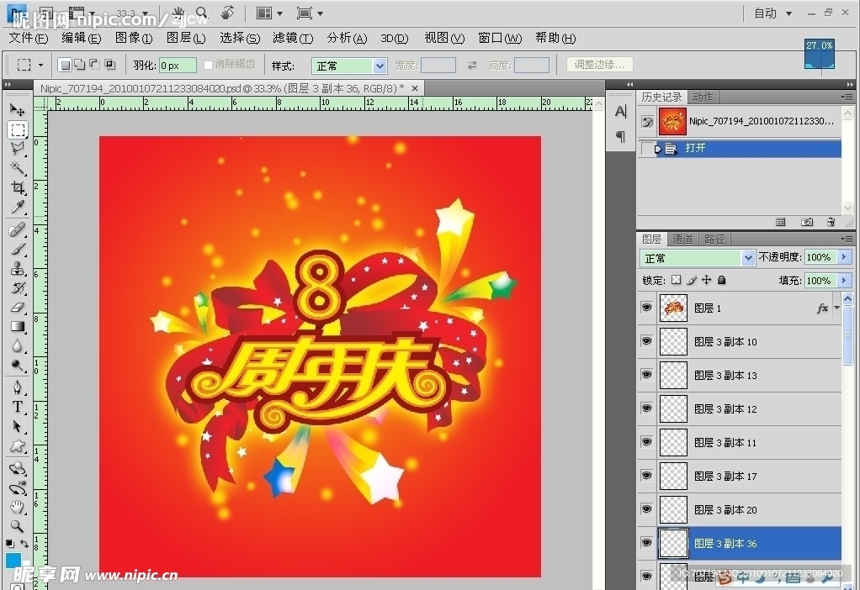Screen dimensions: 860x590
Task: Hide layer 图层 3 副本 20
Action: coord(647,509)
